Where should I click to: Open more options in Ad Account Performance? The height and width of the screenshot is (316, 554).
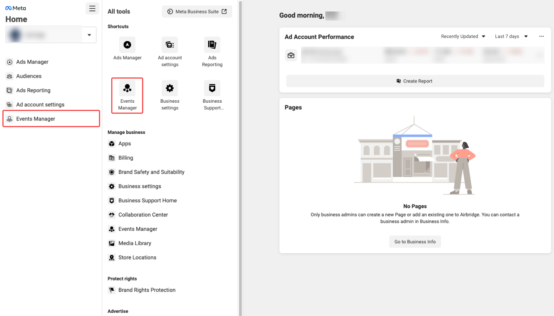541,36
